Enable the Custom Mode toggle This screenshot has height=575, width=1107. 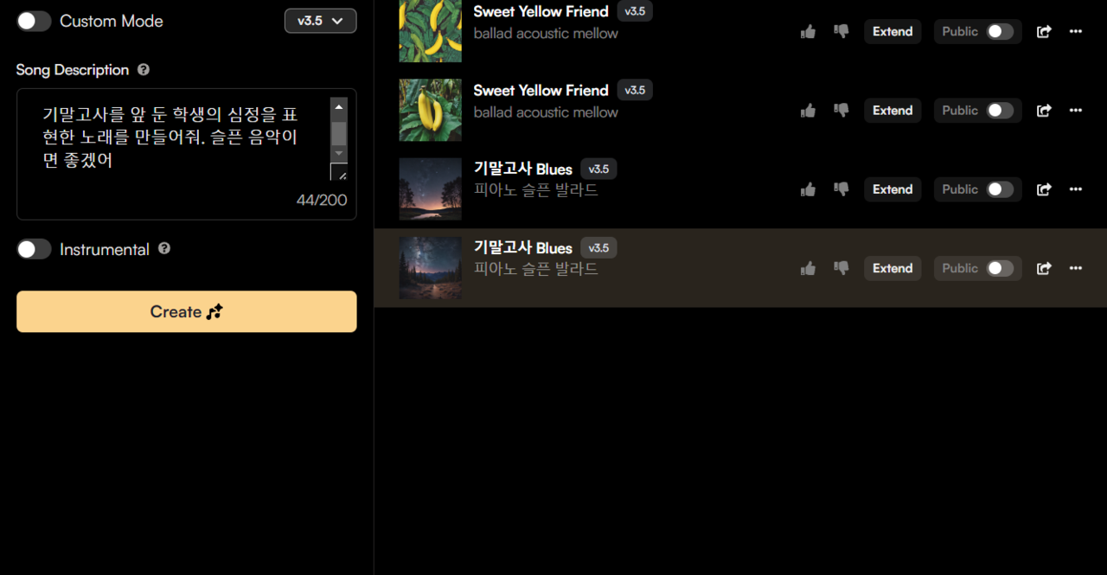click(34, 21)
